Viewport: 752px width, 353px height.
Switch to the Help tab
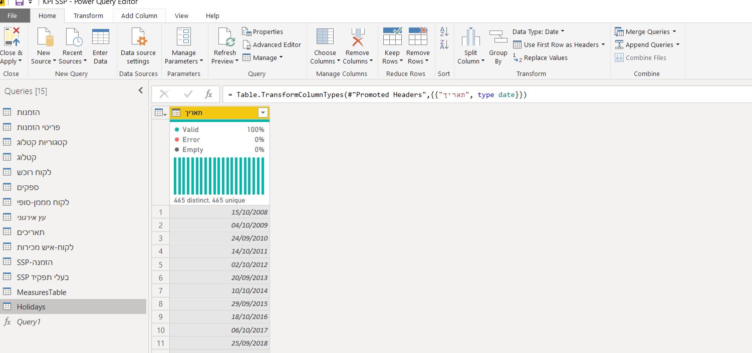click(x=212, y=15)
